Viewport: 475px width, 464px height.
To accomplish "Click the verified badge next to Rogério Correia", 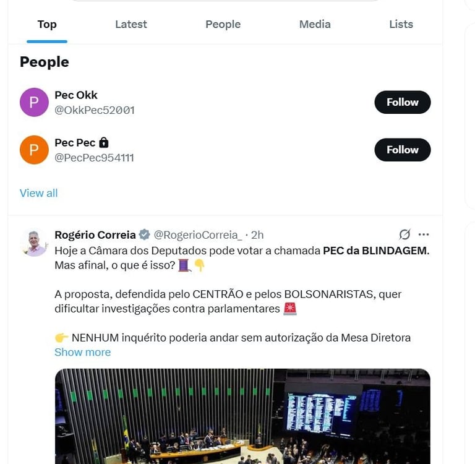I will (x=144, y=234).
